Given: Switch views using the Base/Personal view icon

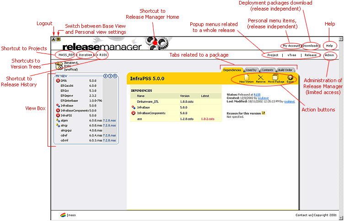Looking at the screenshot, I should [58, 39].
